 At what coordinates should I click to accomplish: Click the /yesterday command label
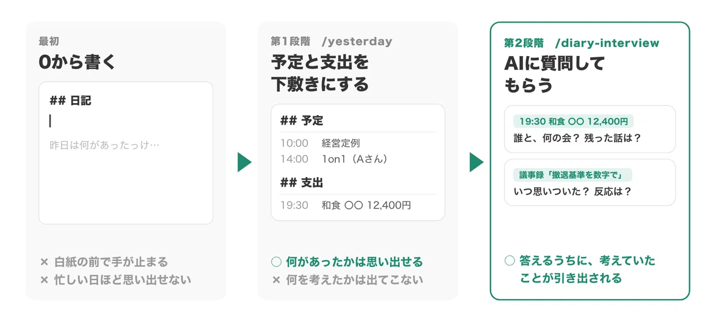(x=357, y=42)
